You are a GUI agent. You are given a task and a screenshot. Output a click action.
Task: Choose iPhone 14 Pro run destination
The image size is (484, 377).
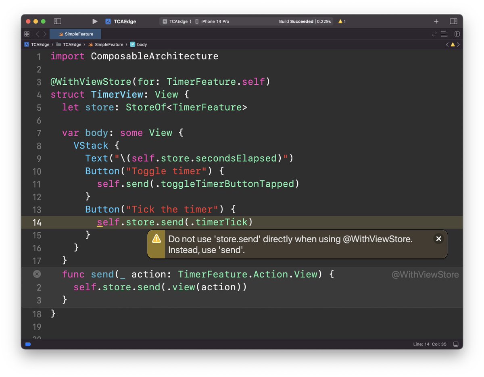click(212, 21)
